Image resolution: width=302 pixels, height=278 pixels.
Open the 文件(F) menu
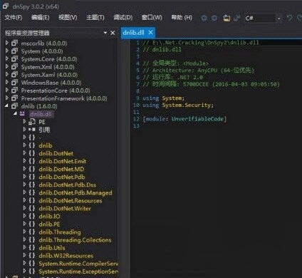14,18
